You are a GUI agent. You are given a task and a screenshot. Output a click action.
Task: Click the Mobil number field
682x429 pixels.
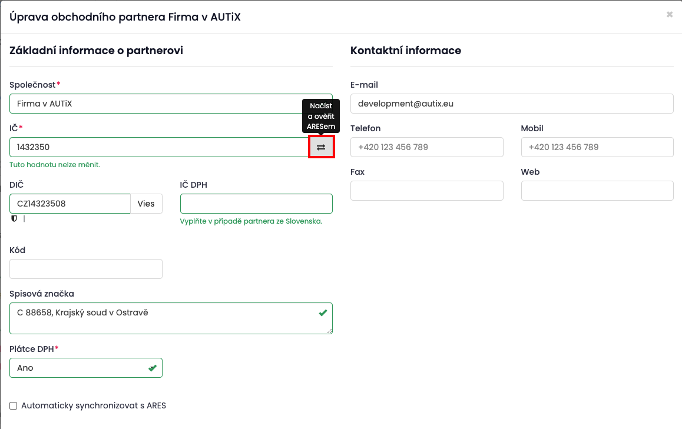tap(597, 147)
